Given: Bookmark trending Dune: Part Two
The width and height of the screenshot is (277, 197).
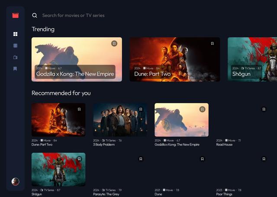Looking at the screenshot, I should (213, 44).
